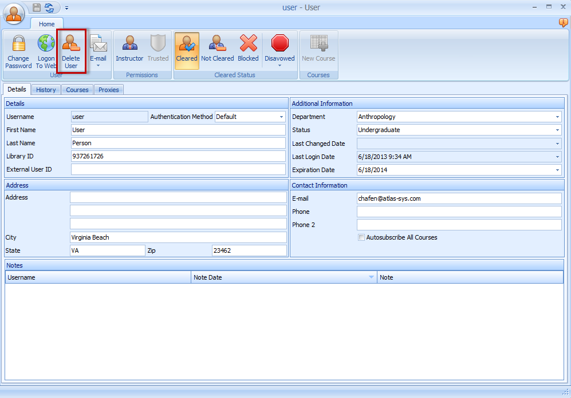Toggle the Instructor permission
Screen dimensions: 571x398
click(x=130, y=50)
